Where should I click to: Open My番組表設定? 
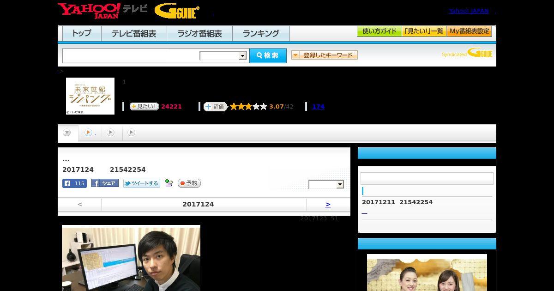coord(469,31)
